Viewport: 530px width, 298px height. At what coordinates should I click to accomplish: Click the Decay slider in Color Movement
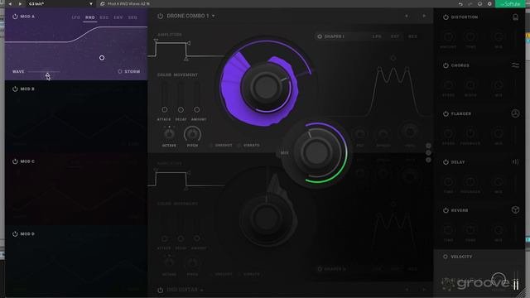[181, 96]
